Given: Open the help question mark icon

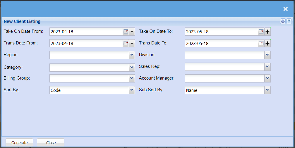Looking at the screenshot, I should coord(289,21).
